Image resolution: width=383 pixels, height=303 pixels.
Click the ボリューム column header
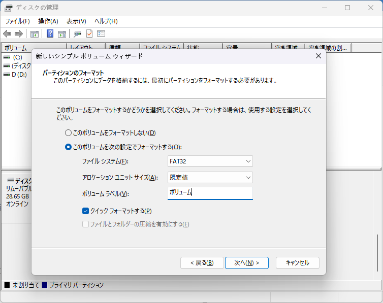click(x=34, y=48)
